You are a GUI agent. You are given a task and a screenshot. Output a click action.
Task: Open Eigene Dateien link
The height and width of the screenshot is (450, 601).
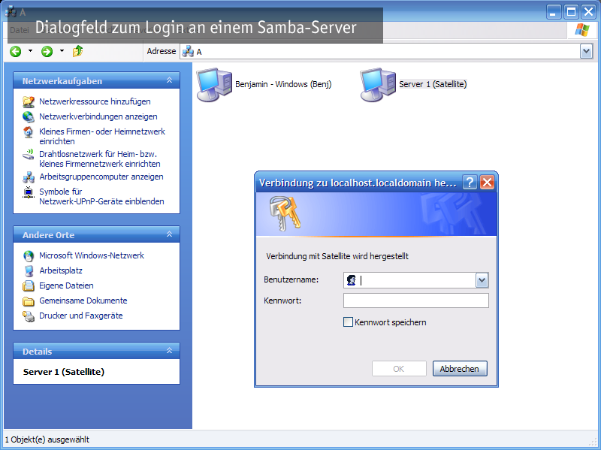tap(66, 286)
